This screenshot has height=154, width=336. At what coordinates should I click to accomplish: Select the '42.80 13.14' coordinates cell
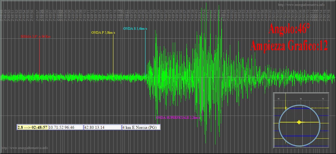tap(102, 127)
